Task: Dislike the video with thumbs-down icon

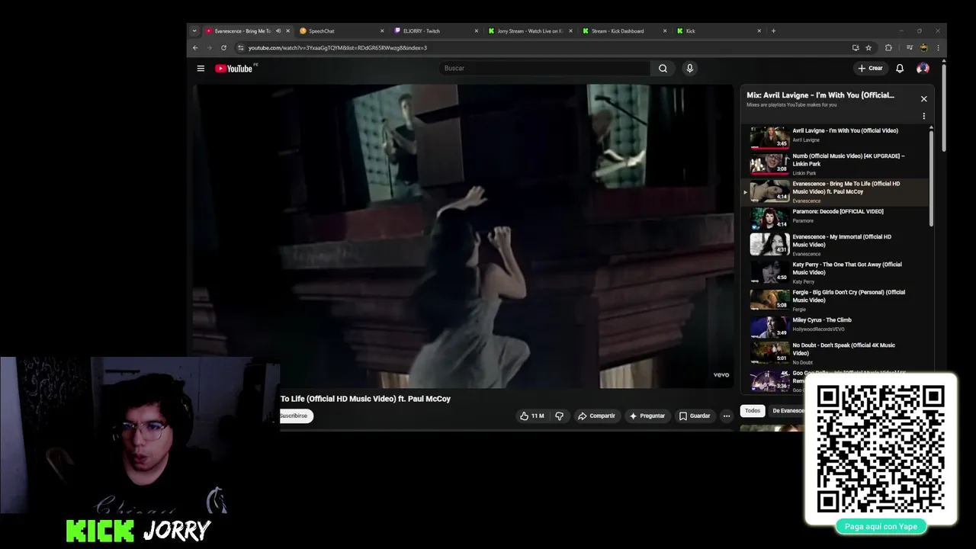Action: 559,416
